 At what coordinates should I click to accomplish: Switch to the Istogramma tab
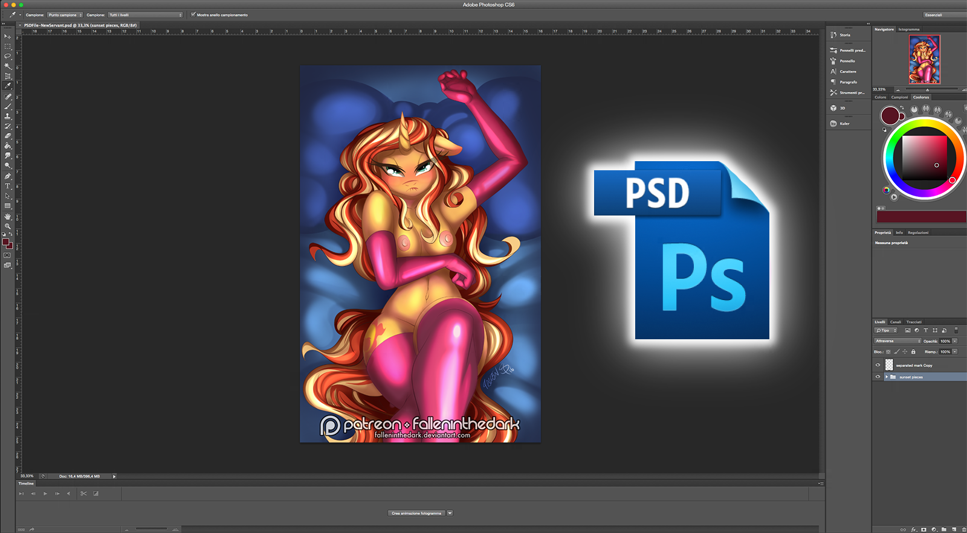[x=909, y=29]
